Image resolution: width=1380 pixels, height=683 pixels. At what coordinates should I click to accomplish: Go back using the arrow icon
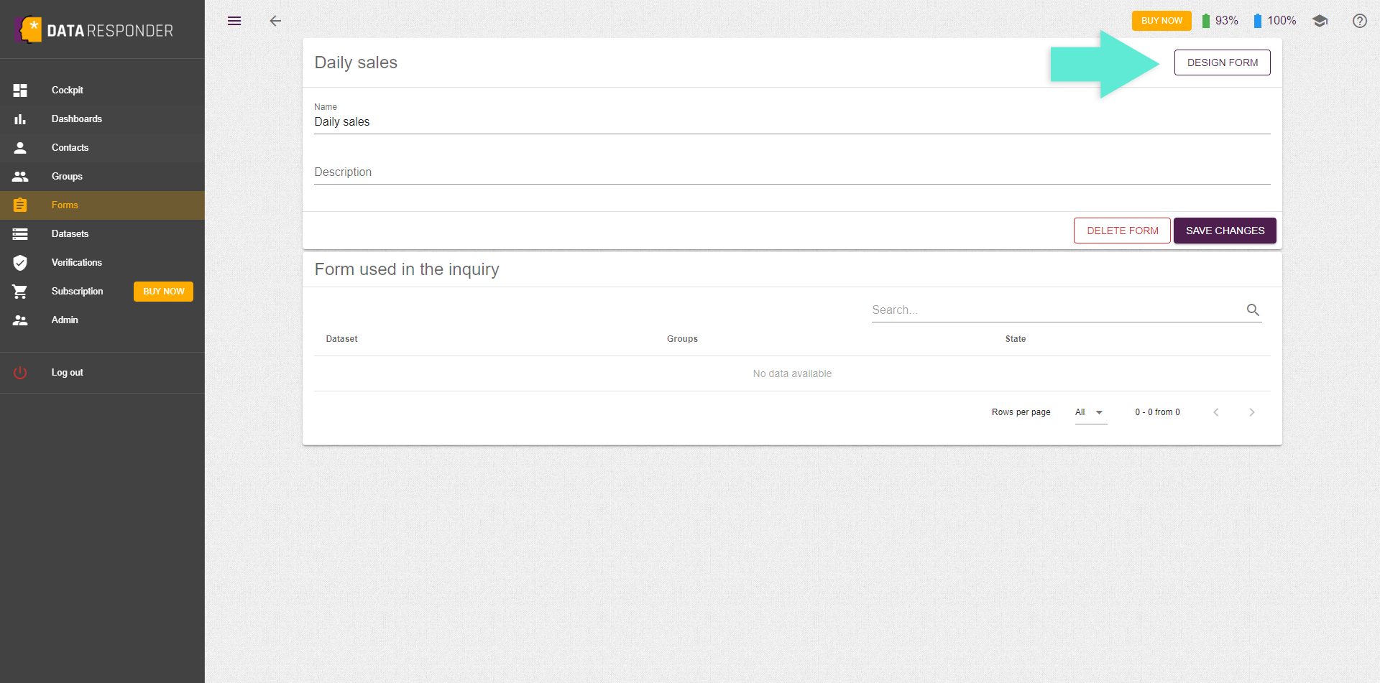pos(275,21)
